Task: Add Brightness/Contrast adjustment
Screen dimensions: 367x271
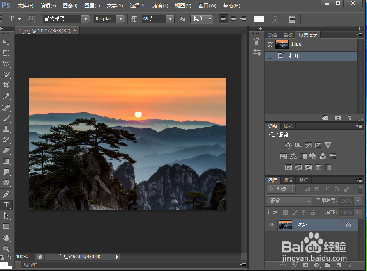Action: [288, 146]
